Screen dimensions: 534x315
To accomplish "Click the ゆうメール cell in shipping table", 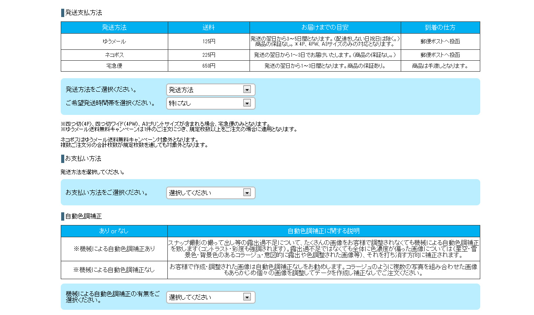I will click(114, 42).
